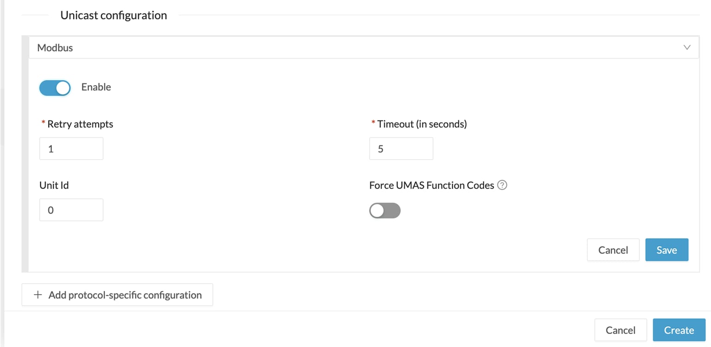Click the Timeout (in seconds) label
The image size is (711, 347).
tap(422, 124)
